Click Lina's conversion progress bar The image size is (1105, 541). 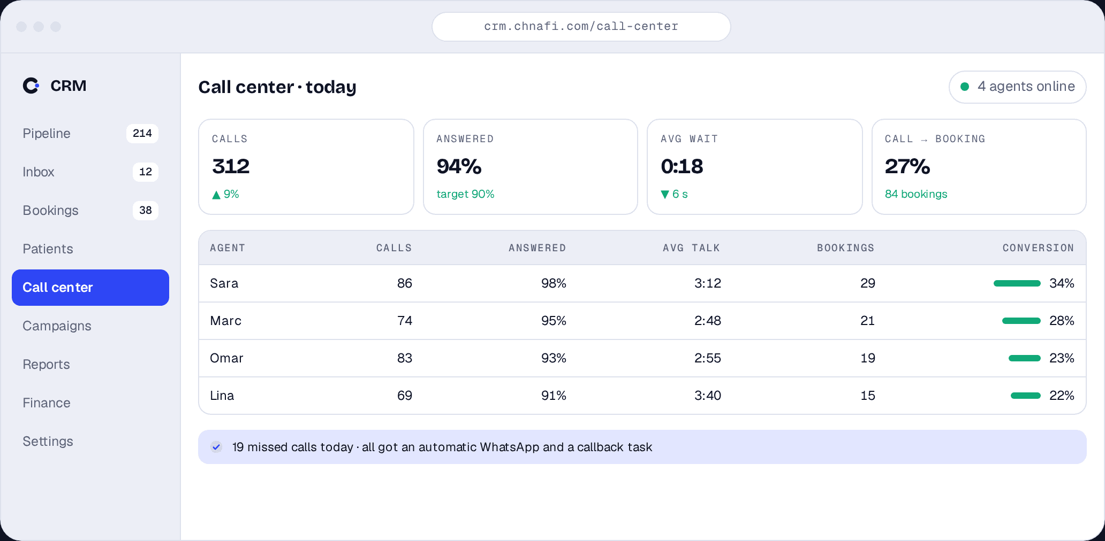point(1026,396)
